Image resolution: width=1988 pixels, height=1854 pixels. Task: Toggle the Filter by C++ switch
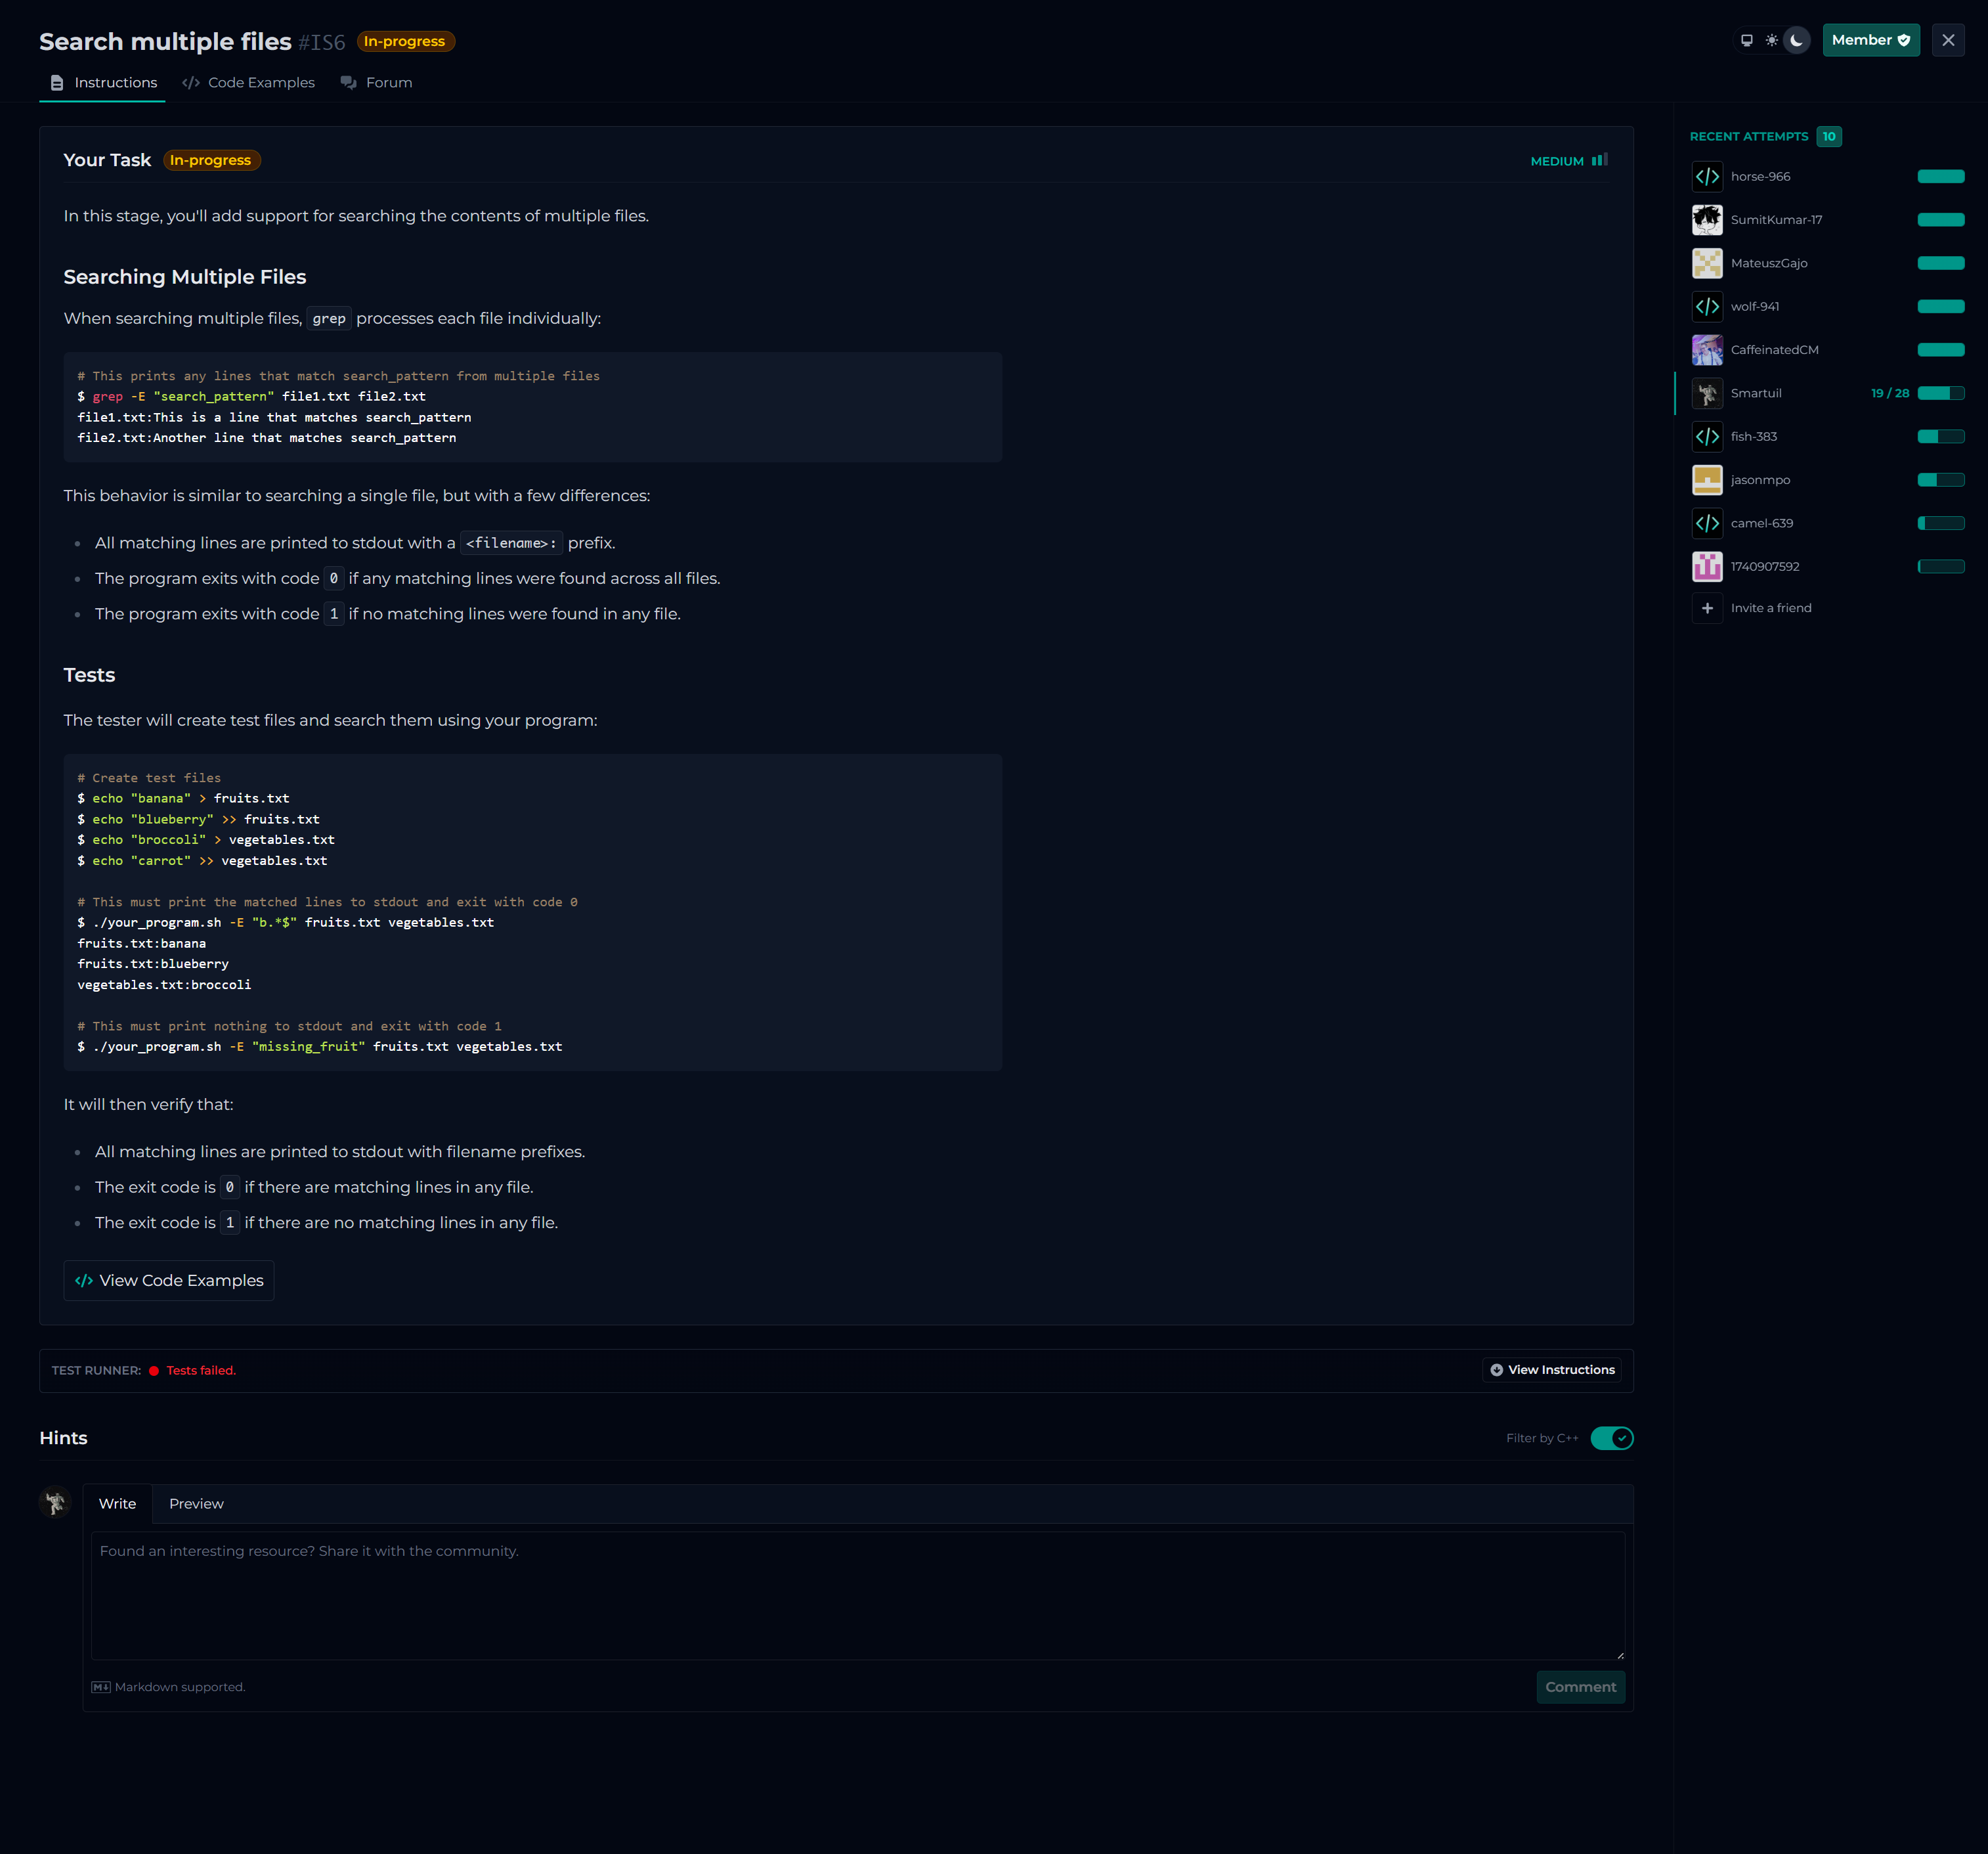(1611, 1438)
